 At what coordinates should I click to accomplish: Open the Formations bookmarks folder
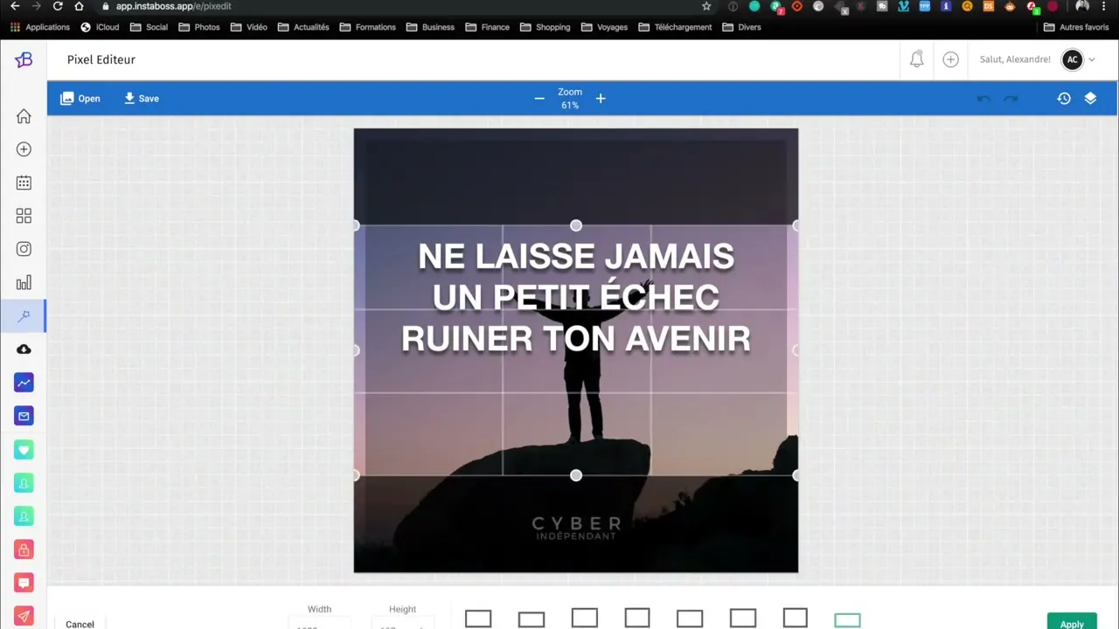(375, 27)
